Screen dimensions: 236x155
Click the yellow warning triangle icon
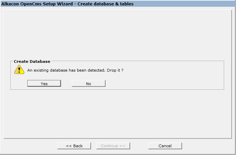[19, 70]
